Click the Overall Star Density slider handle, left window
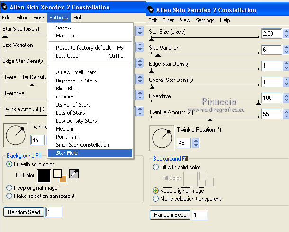 [32, 85]
